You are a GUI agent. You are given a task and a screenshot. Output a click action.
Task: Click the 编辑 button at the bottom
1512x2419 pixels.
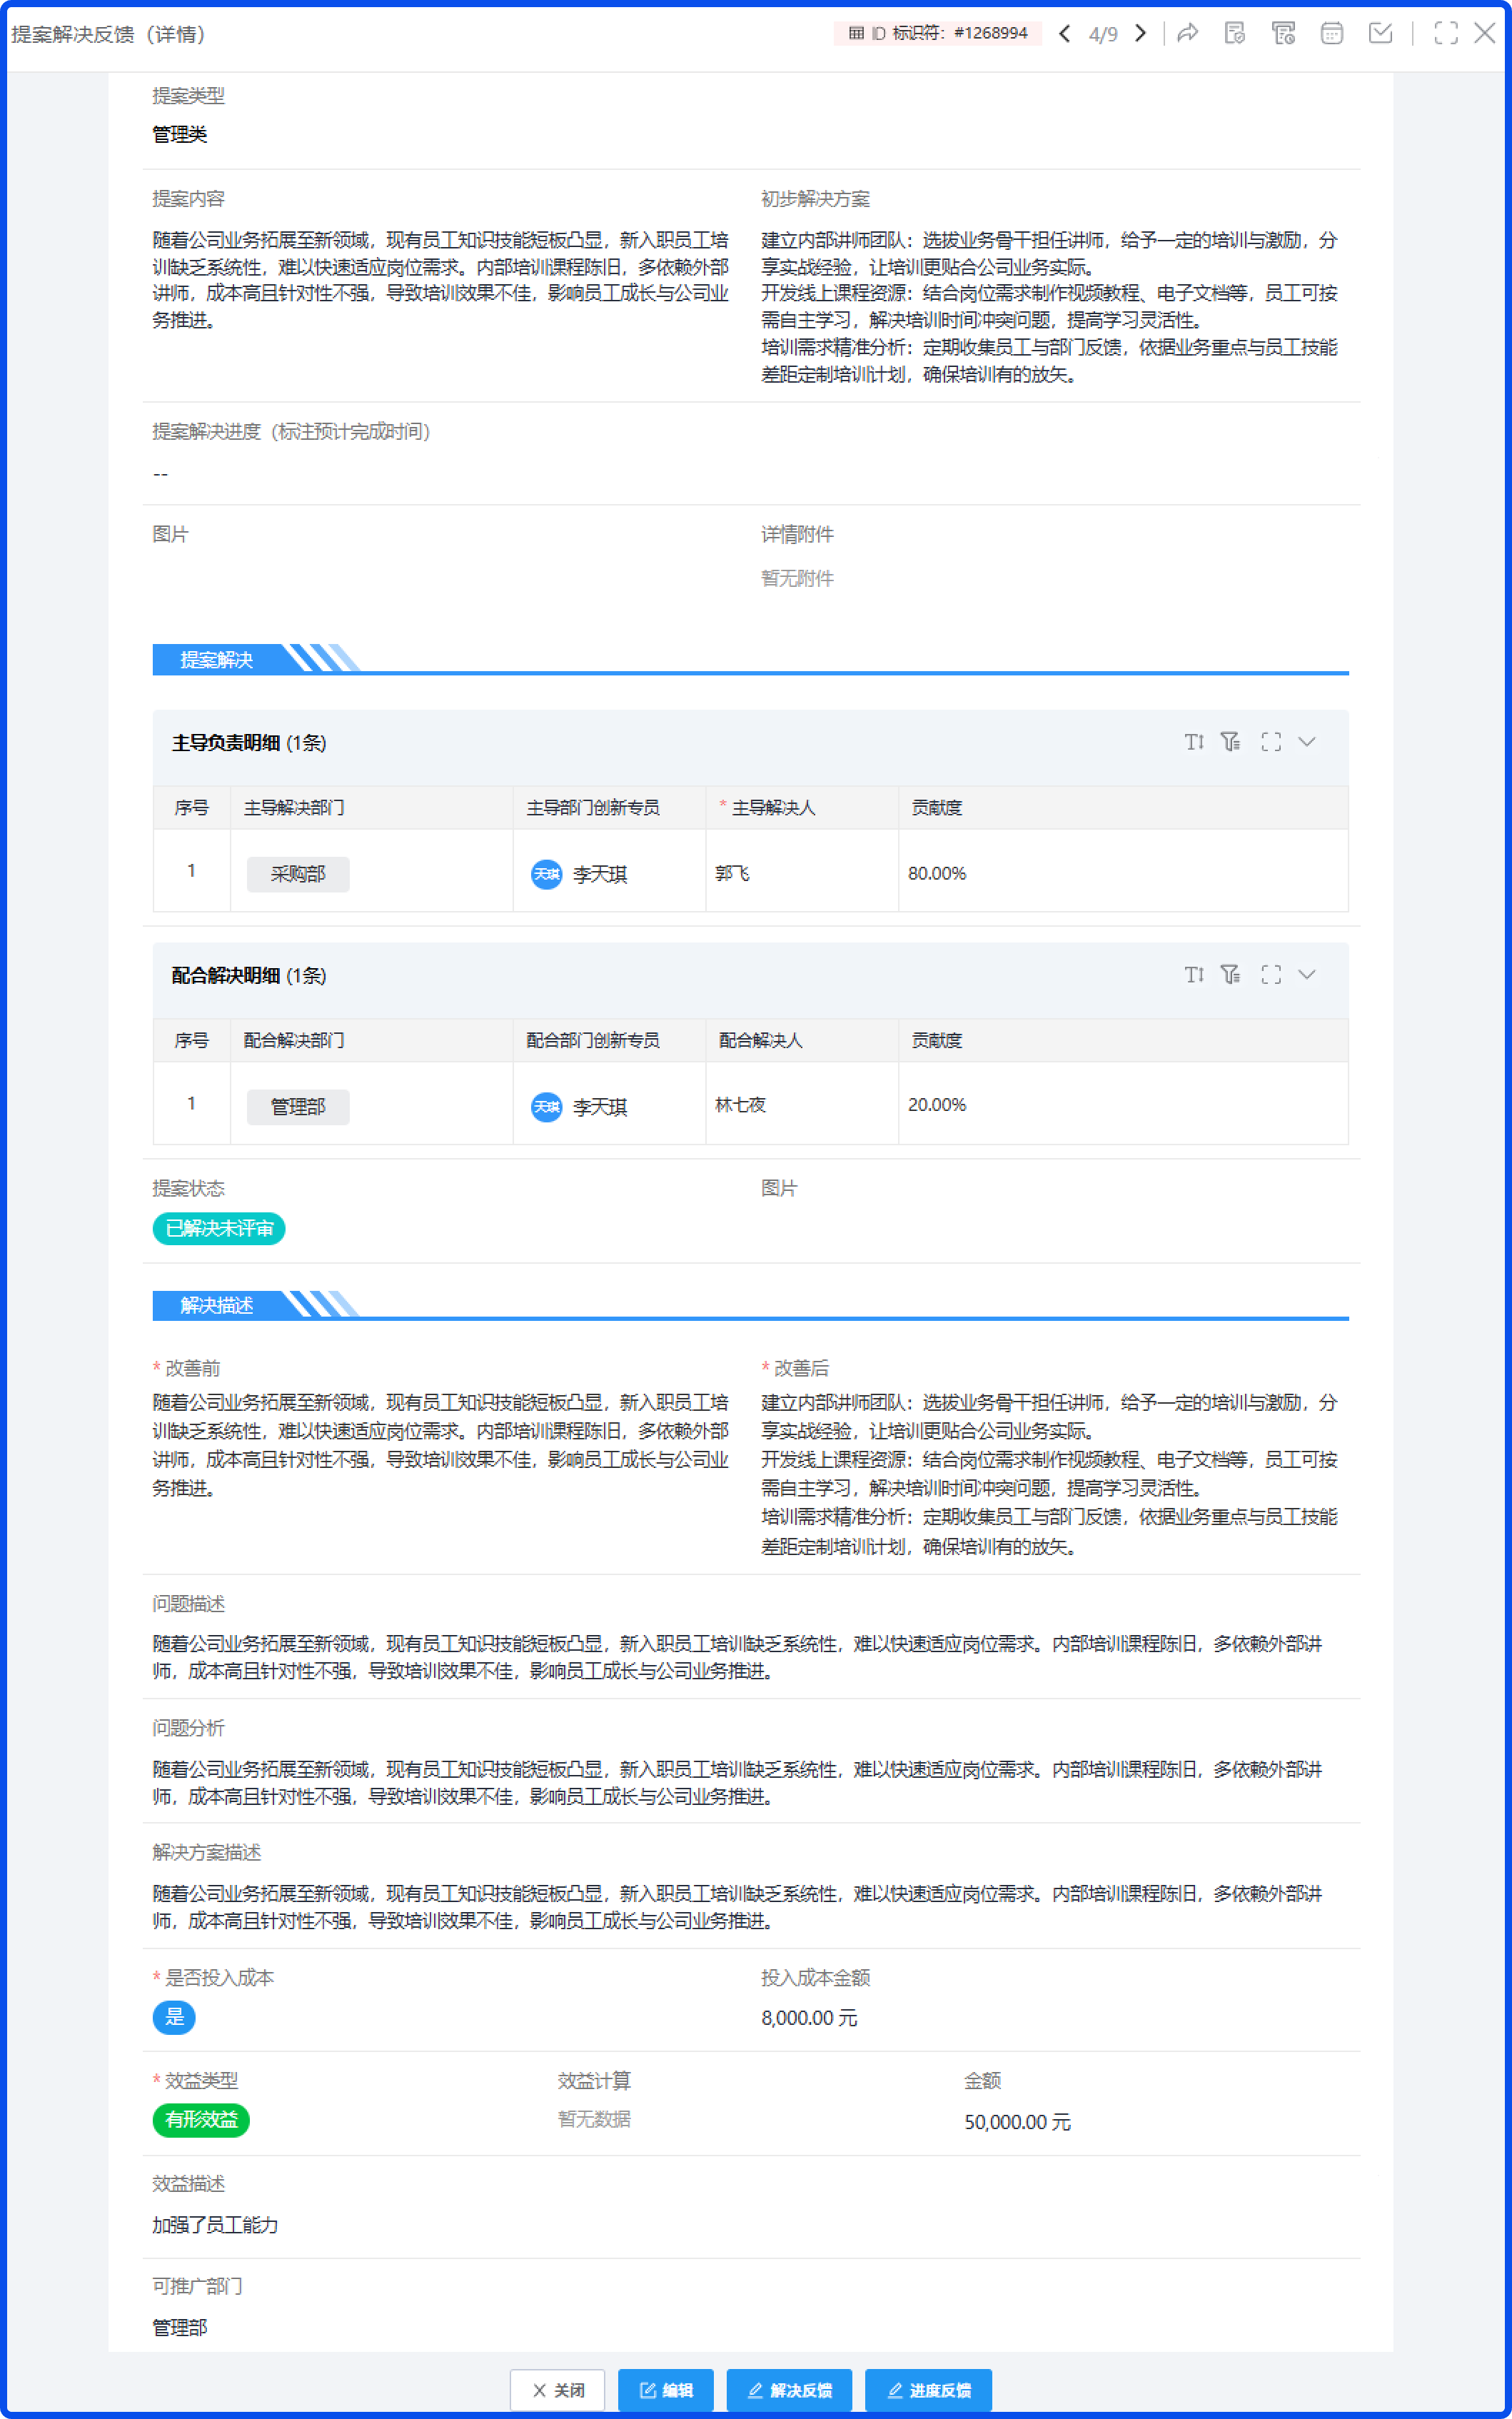click(x=665, y=2390)
